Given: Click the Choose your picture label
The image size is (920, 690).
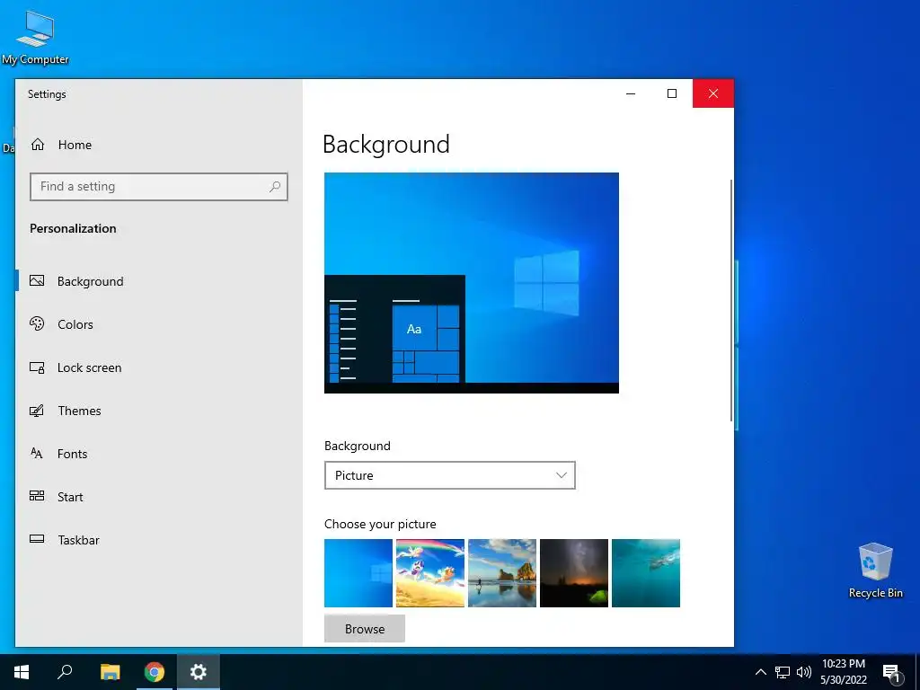Looking at the screenshot, I should tap(380, 524).
